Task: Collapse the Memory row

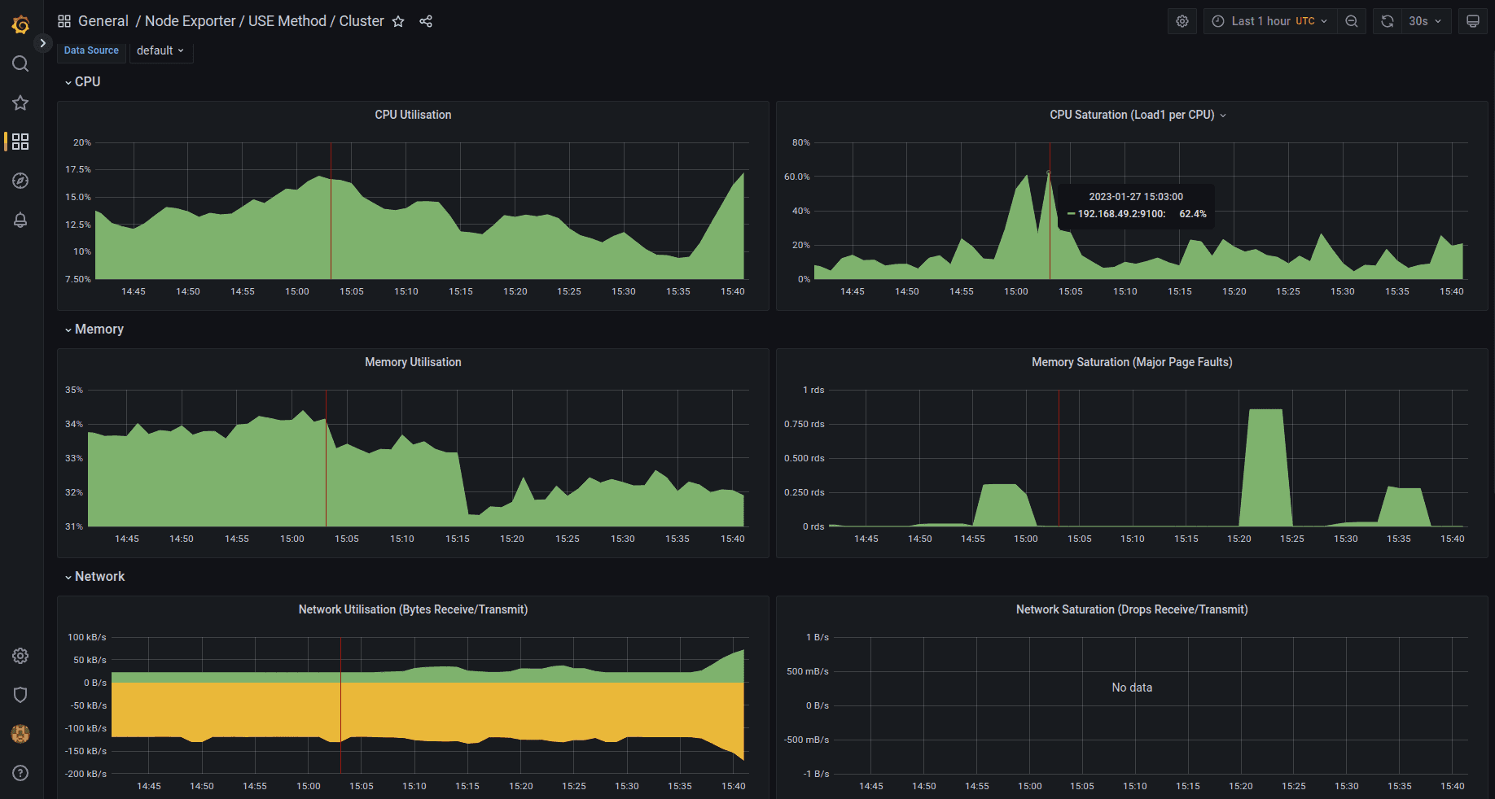Action: [x=94, y=329]
